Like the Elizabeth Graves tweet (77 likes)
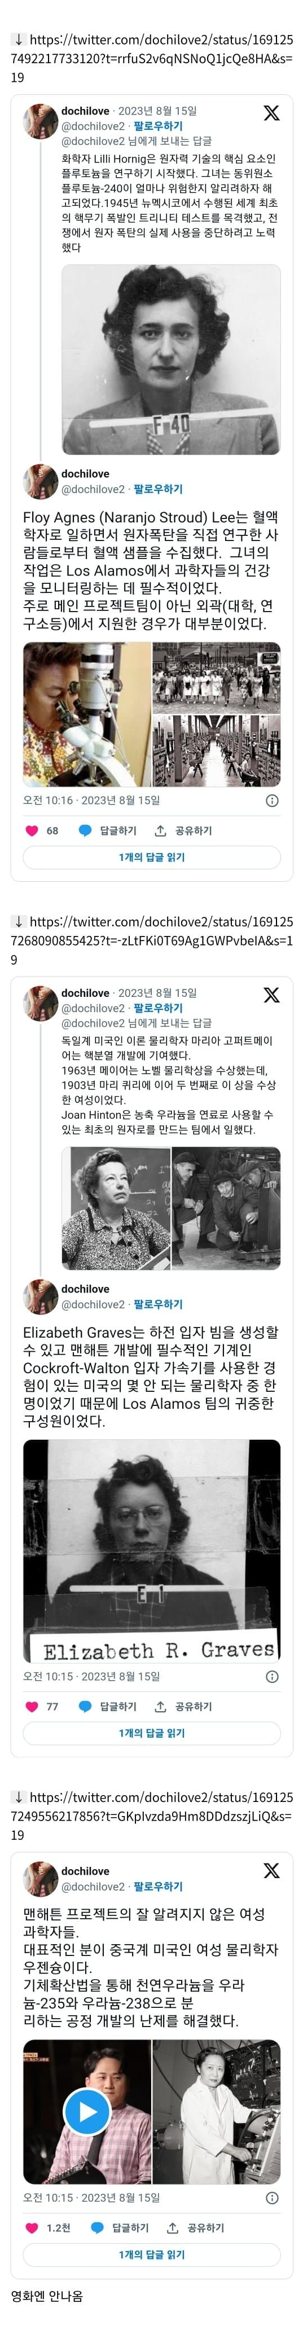Screen dimensions: 303x2334 [x=32, y=1706]
